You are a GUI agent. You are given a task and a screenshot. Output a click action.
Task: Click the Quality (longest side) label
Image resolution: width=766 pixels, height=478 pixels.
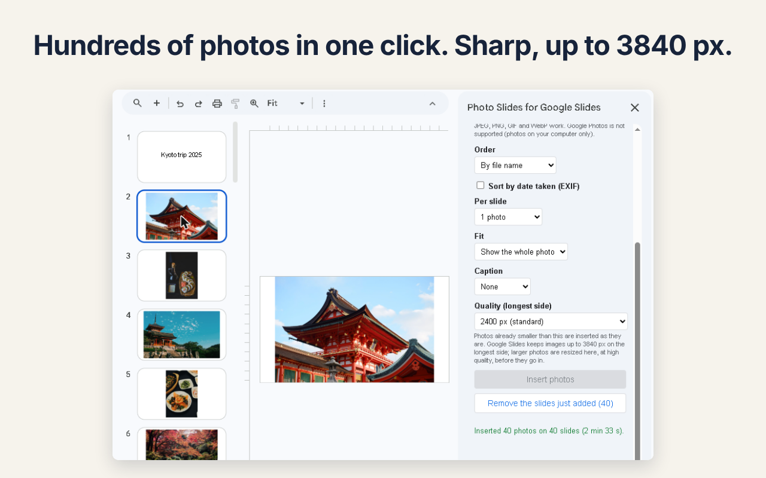(513, 306)
